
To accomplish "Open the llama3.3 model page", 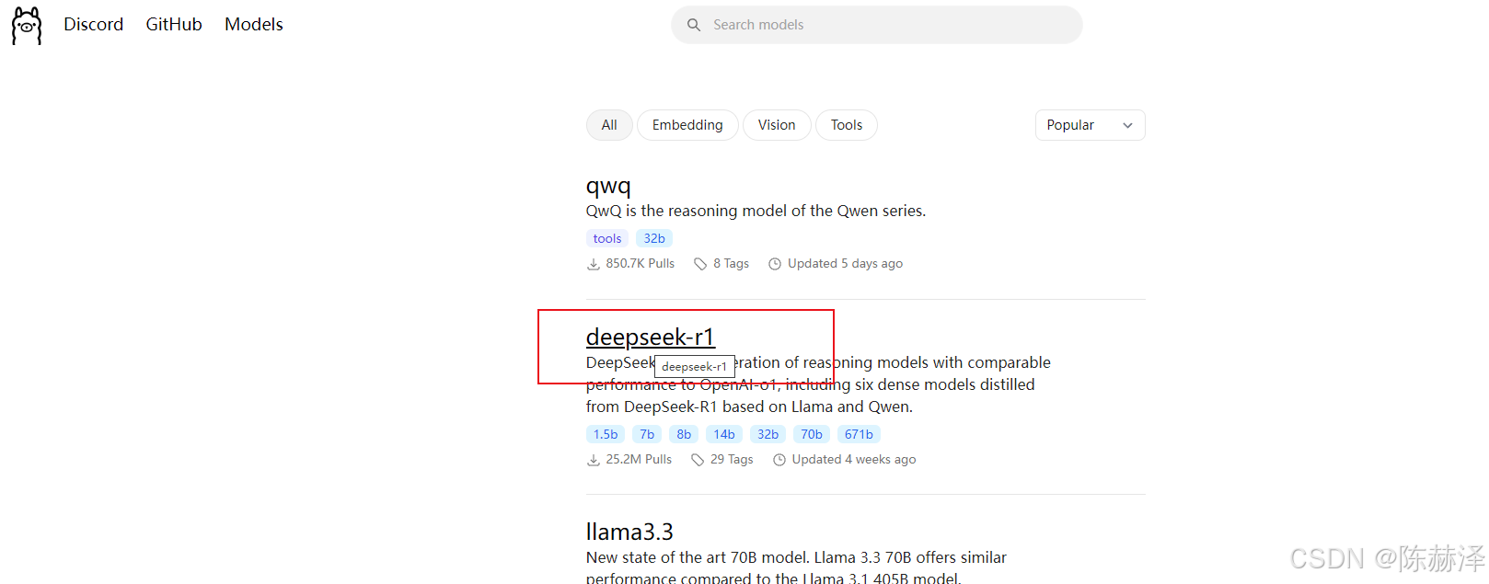I will pos(629,532).
